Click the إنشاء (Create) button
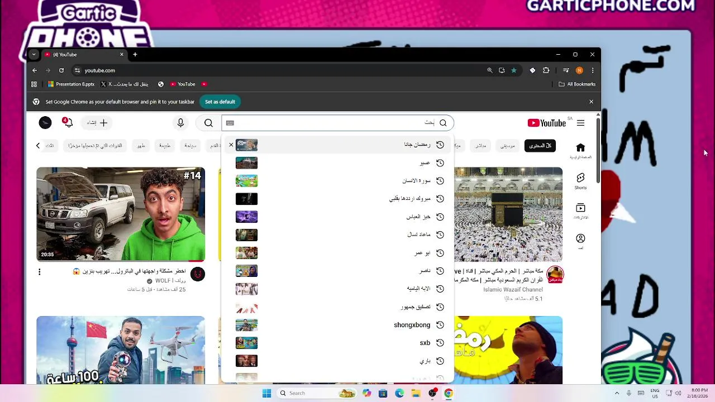This screenshot has width=715, height=402. (97, 123)
